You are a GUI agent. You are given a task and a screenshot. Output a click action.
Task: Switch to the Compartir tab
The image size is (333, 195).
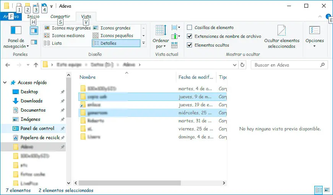tap(60, 16)
